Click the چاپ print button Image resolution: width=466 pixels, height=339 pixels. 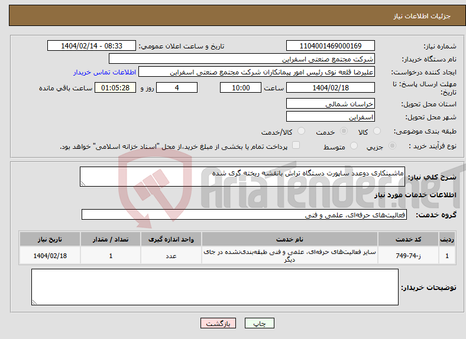pos(260,323)
